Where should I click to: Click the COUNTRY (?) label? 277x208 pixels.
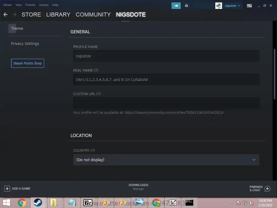(x=84, y=150)
